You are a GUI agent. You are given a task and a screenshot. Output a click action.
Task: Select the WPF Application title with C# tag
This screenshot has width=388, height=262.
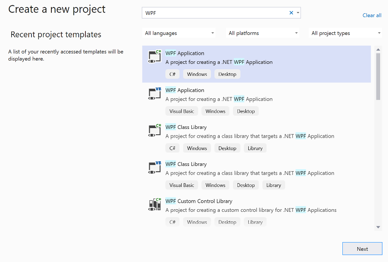185,53
